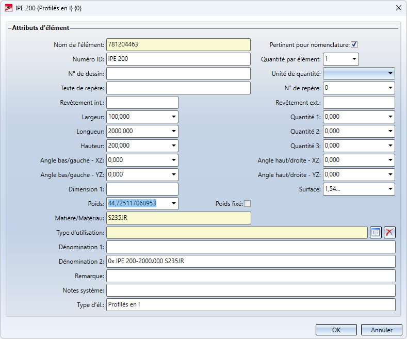The image size is (407, 339).
Task: Expand the Quantité par élément dropdown
Action: click(354, 59)
